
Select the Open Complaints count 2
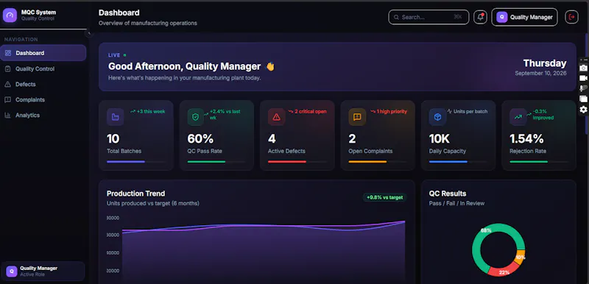(352, 139)
